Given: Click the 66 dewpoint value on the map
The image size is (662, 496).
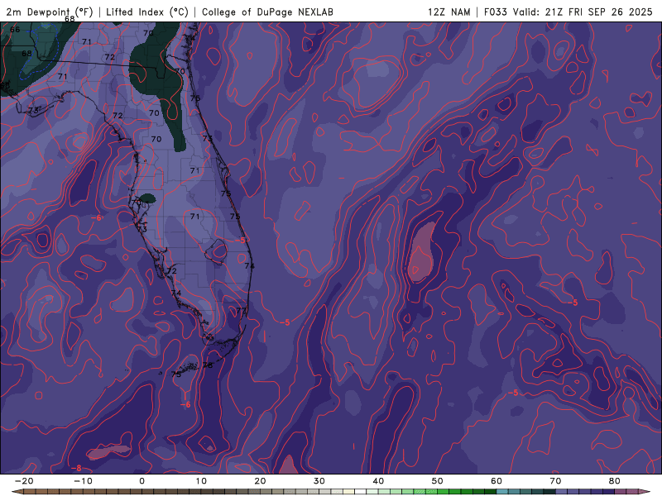Looking at the screenshot, I should 15,30.
